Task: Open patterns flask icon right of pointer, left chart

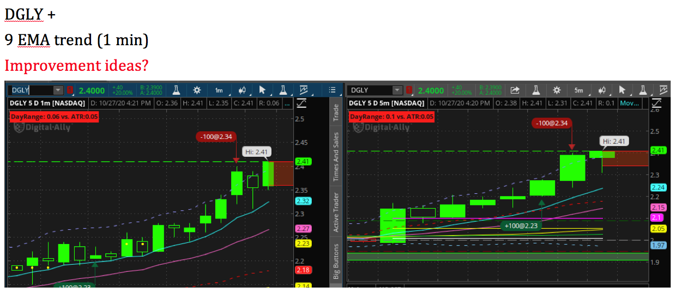Action: 283,90
